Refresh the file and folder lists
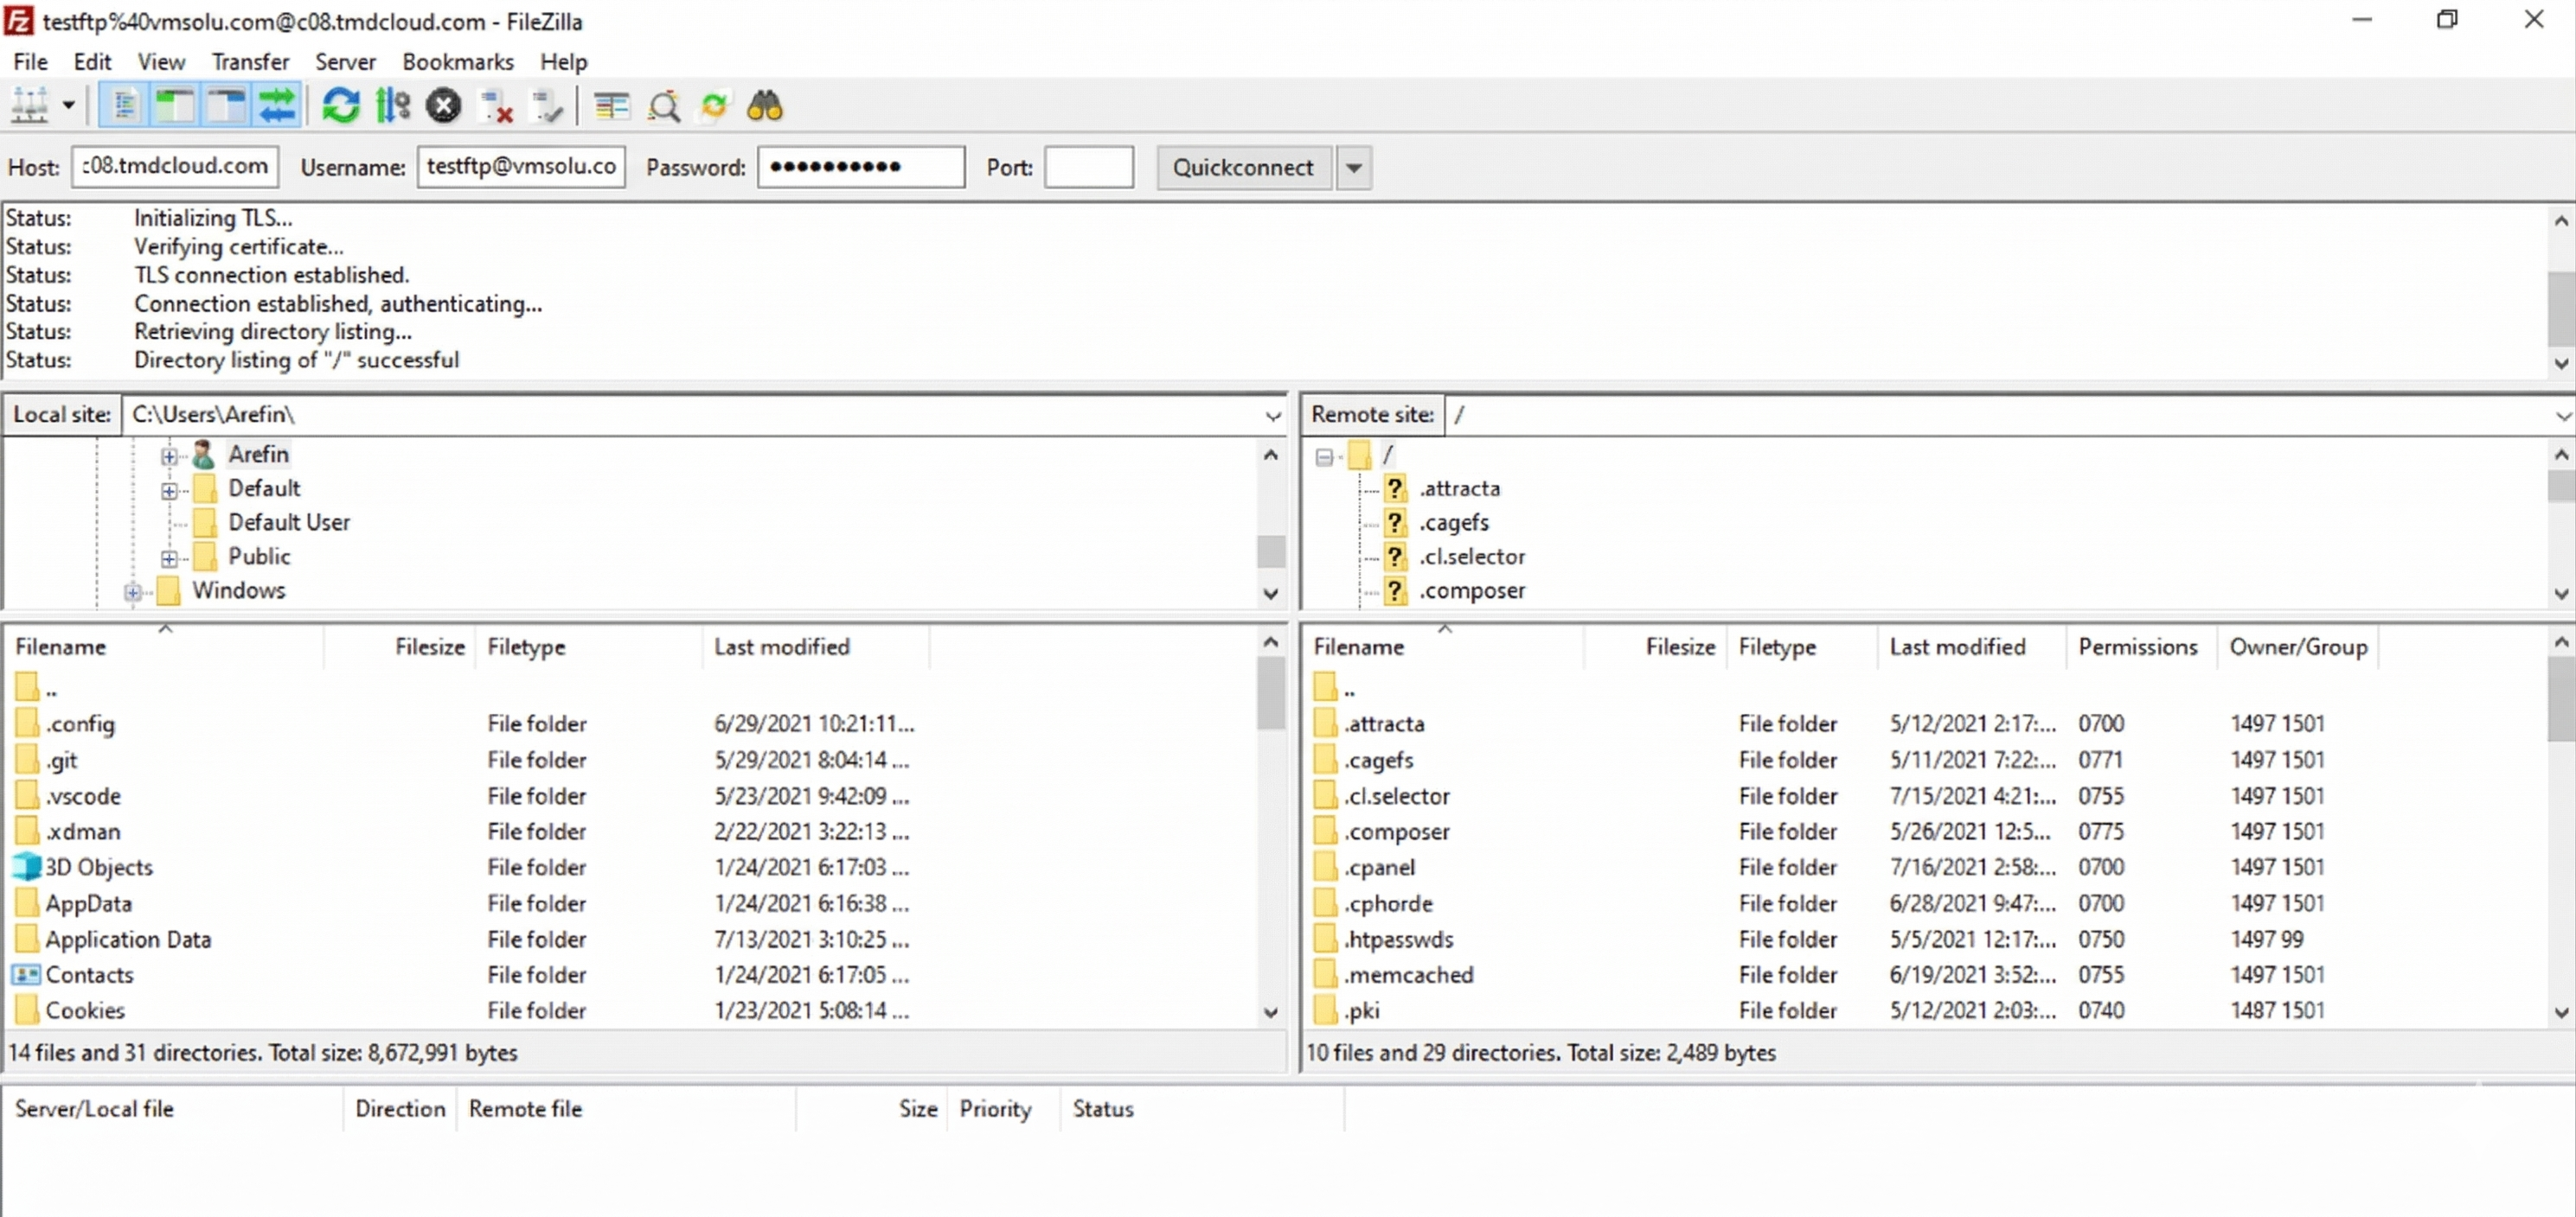2576x1217 pixels. pos(341,105)
